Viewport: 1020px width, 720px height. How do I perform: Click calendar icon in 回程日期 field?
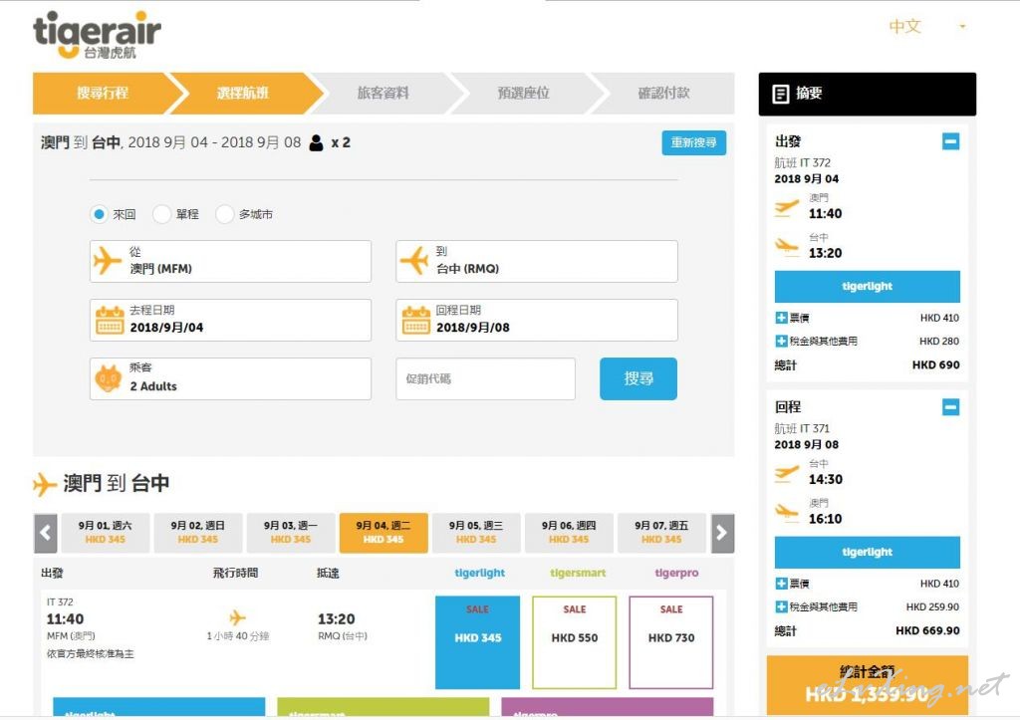pyautogui.click(x=415, y=320)
